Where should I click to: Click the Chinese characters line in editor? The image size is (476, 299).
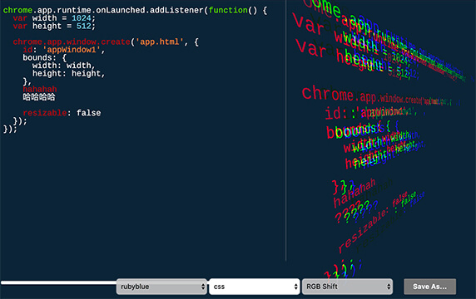click(x=39, y=97)
